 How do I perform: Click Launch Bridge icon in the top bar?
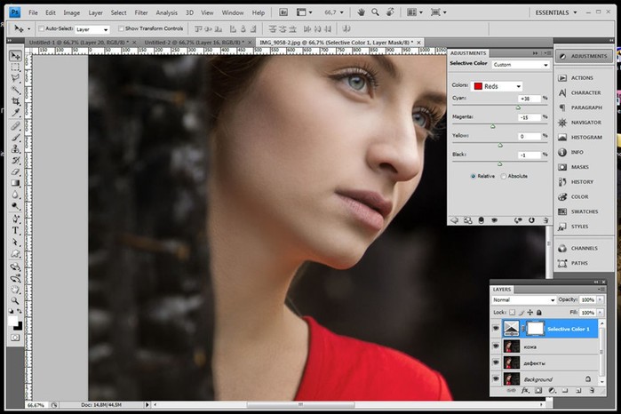(283, 12)
